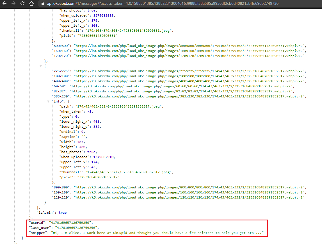Click the isAdmin true value
The image size is (322, 244).
point(63,213)
